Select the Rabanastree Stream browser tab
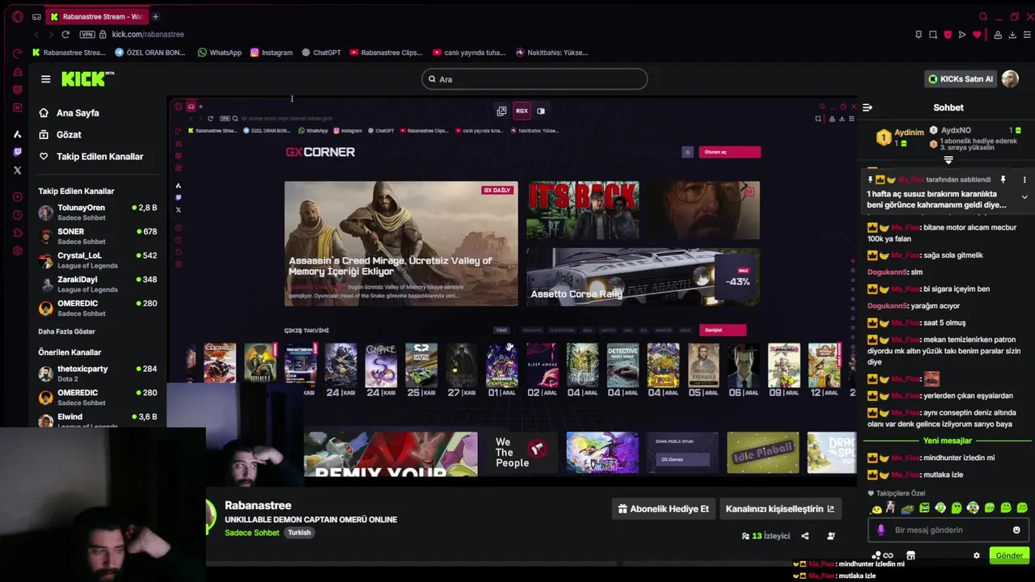This screenshot has width=1035, height=582. [x=96, y=16]
